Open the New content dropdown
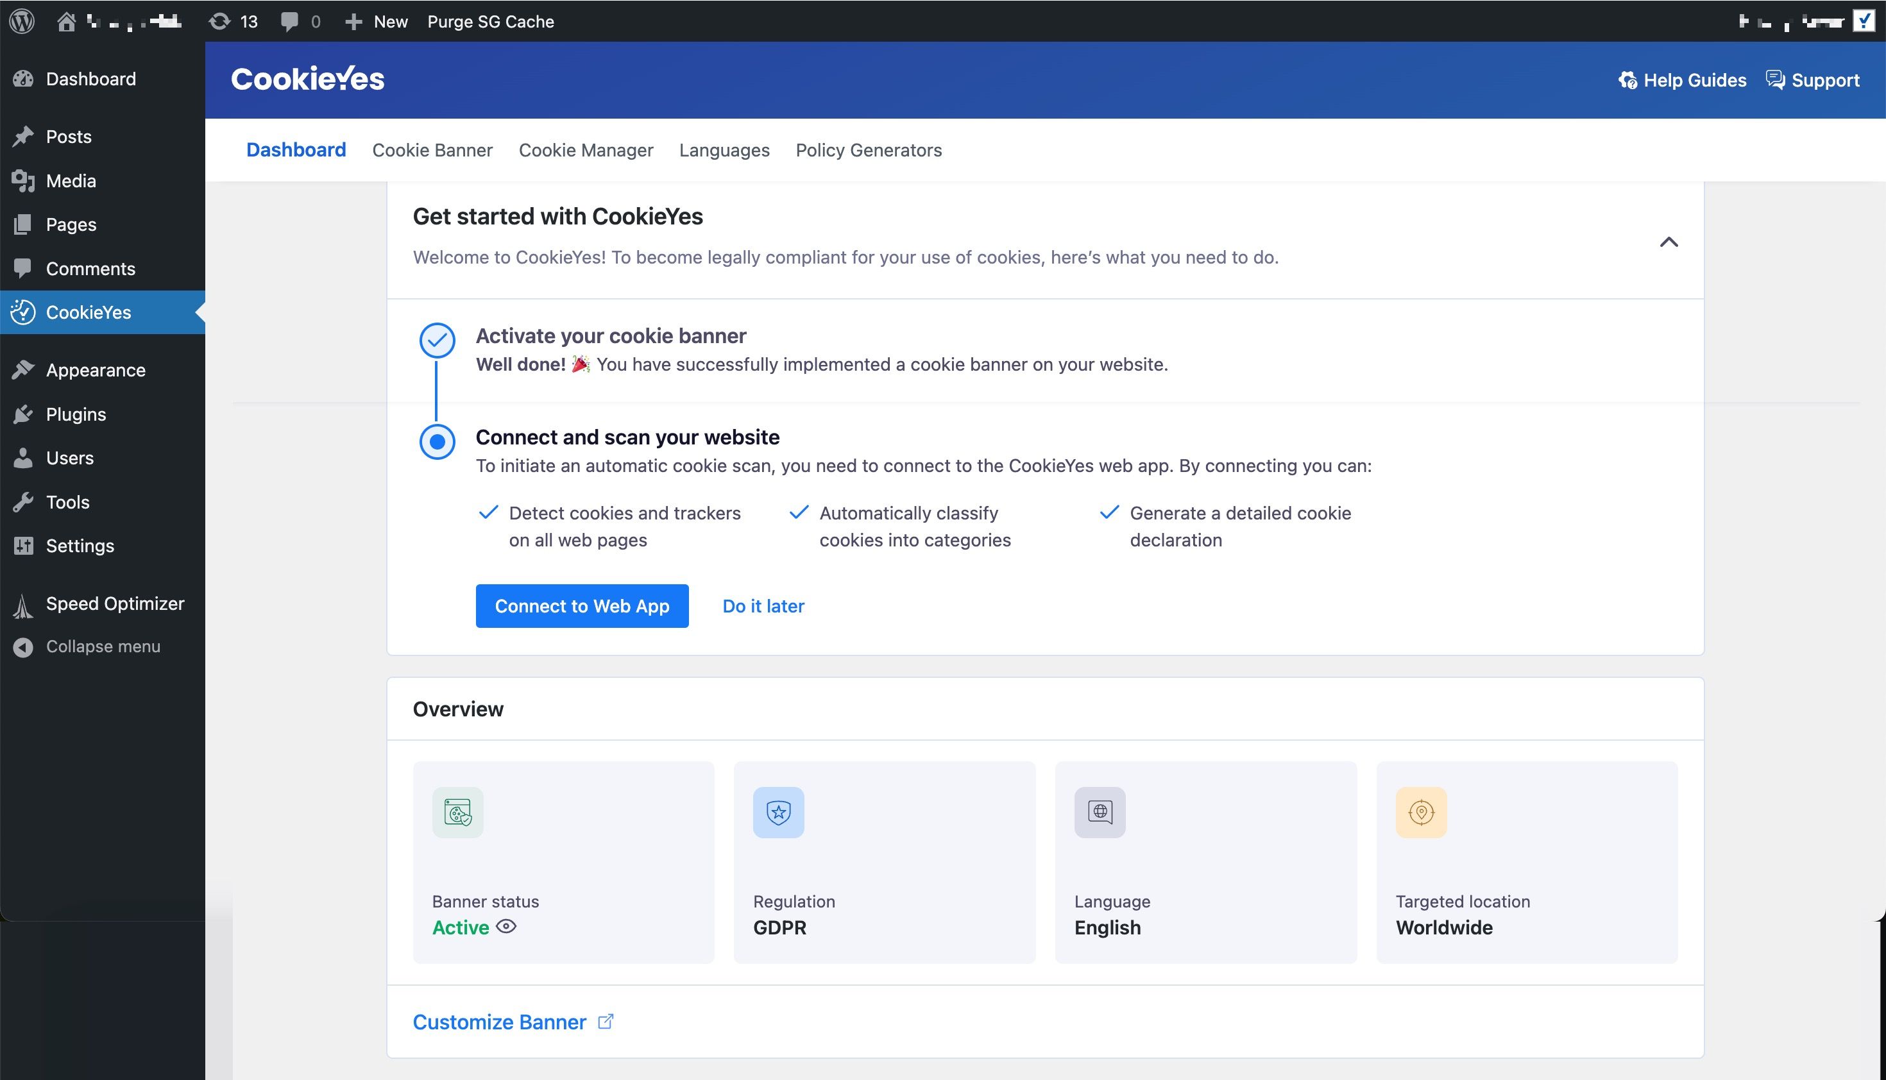The width and height of the screenshot is (1886, 1080). [376, 22]
